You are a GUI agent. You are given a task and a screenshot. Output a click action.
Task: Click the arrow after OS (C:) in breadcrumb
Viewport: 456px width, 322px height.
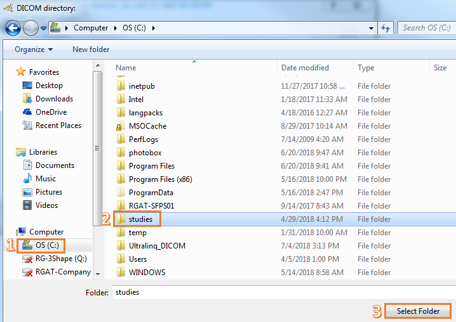pyautogui.click(x=154, y=29)
